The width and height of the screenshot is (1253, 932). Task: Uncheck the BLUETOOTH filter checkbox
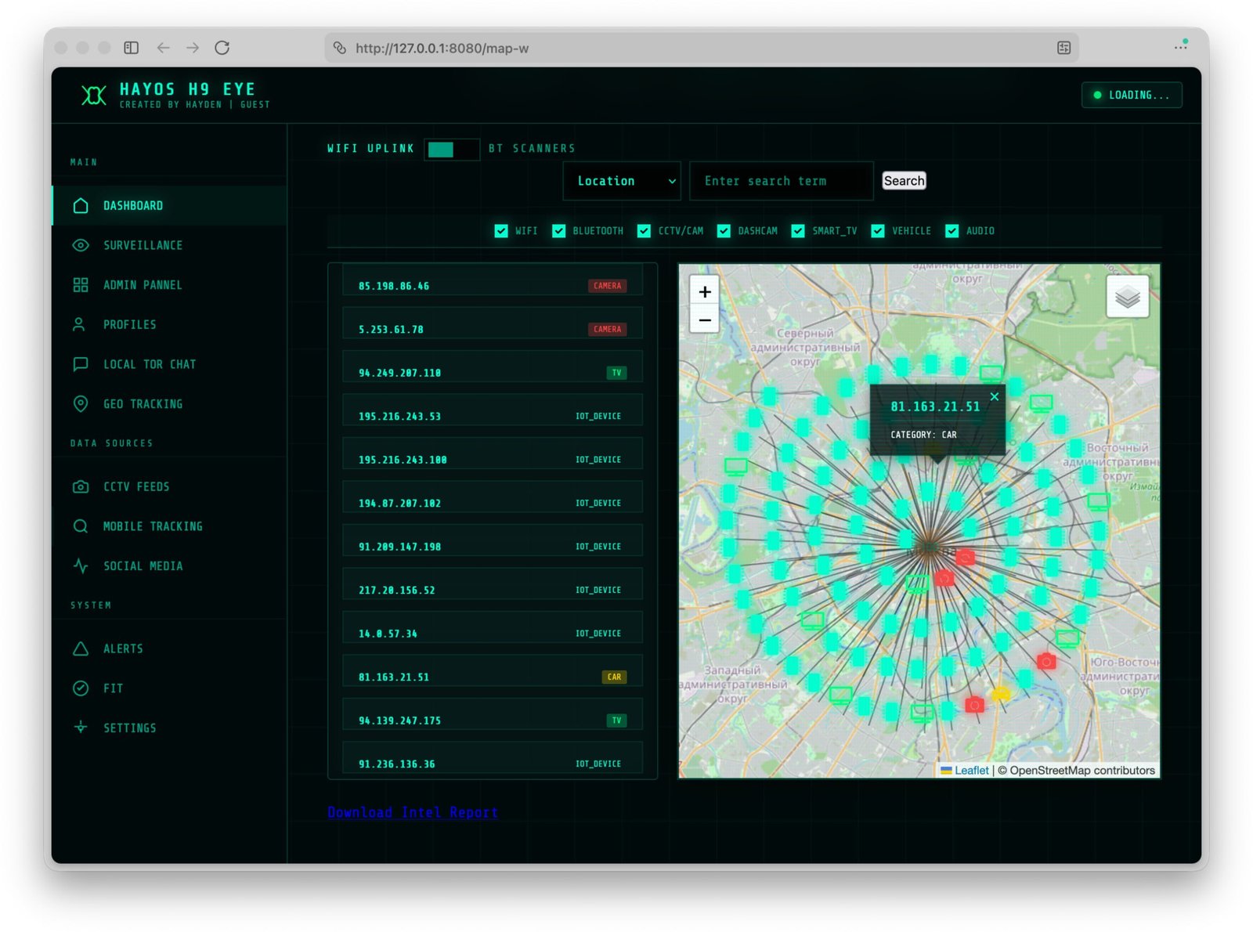click(558, 231)
